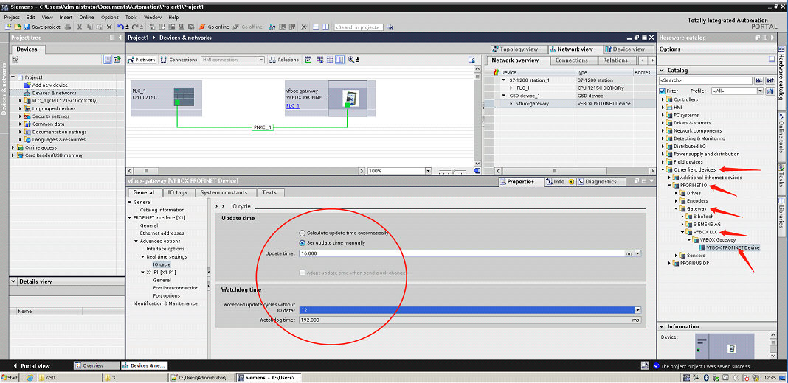
Task: Open the IO tags tab
Action: (178, 192)
